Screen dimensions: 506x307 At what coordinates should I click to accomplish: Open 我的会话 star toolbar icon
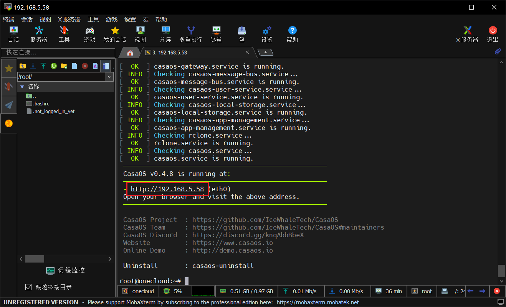click(x=115, y=34)
